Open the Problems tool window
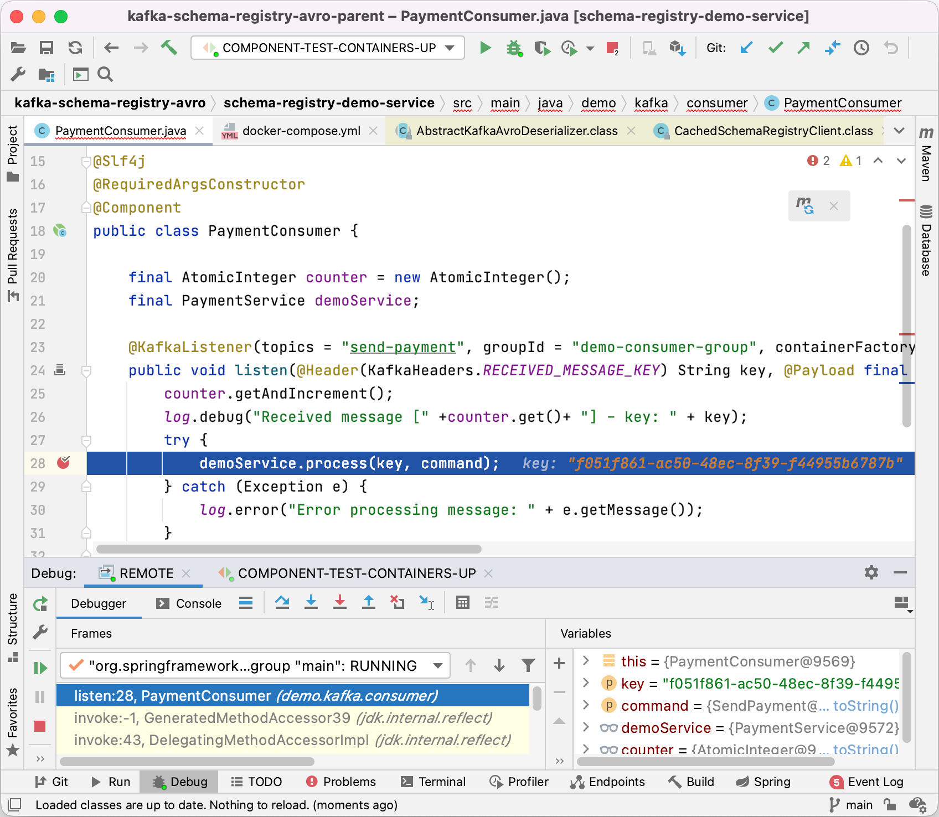Viewport: 939px width, 817px height. coord(340,782)
